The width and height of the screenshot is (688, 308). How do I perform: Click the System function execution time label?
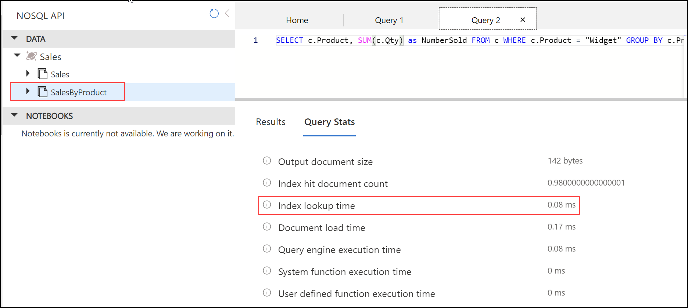(x=344, y=272)
